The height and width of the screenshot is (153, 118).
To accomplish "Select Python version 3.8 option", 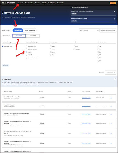I will click(x=98, y=46).
